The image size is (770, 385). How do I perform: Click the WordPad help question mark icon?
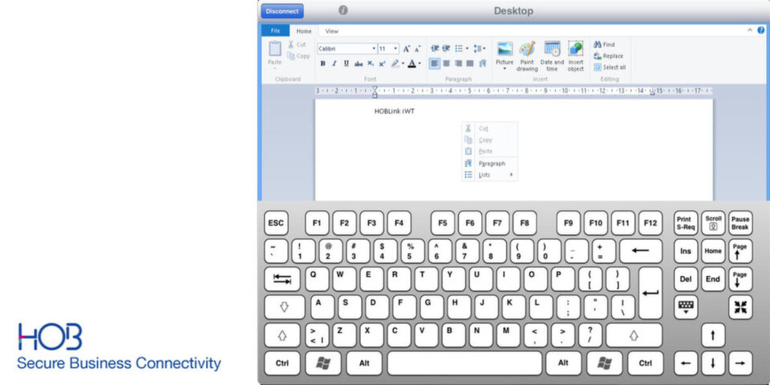(762, 30)
